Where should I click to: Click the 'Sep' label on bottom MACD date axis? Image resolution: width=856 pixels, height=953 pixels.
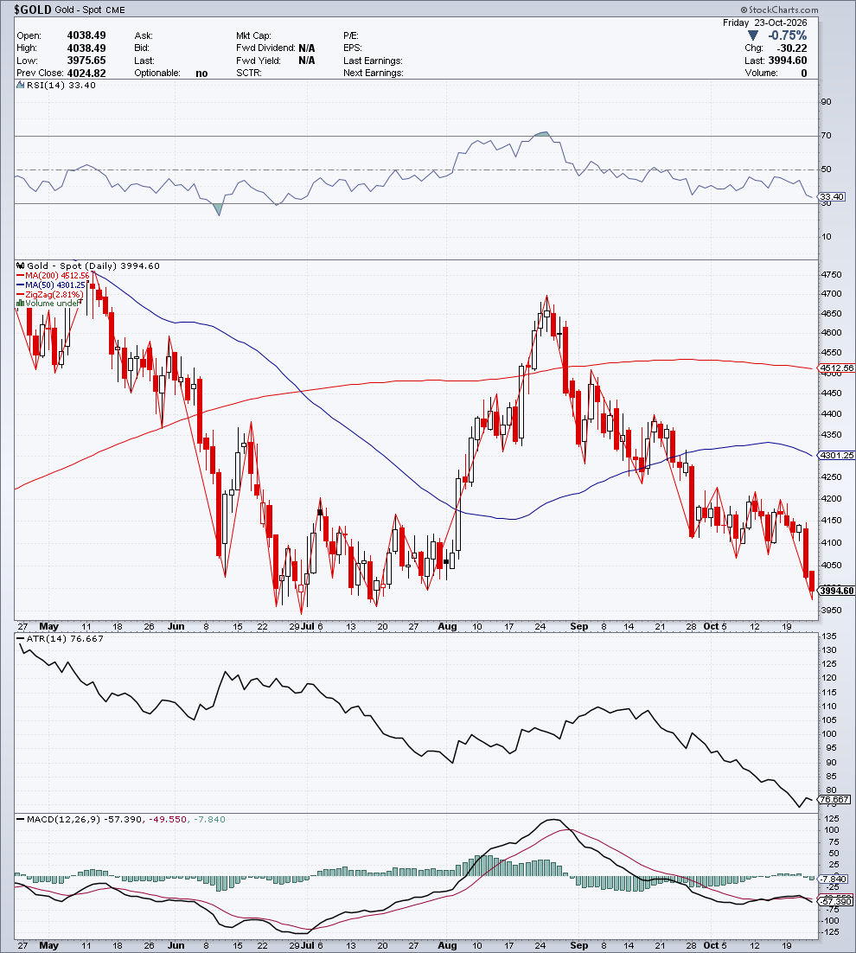[x=579, y=946]
